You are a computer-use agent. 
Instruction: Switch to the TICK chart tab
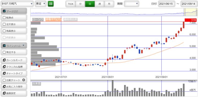coord(71,4)
